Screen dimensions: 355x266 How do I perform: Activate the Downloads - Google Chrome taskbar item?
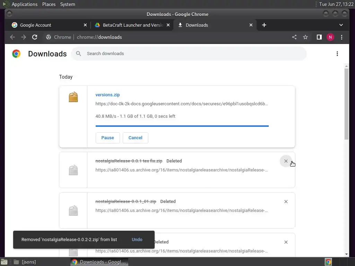click(x=99, y=262)
